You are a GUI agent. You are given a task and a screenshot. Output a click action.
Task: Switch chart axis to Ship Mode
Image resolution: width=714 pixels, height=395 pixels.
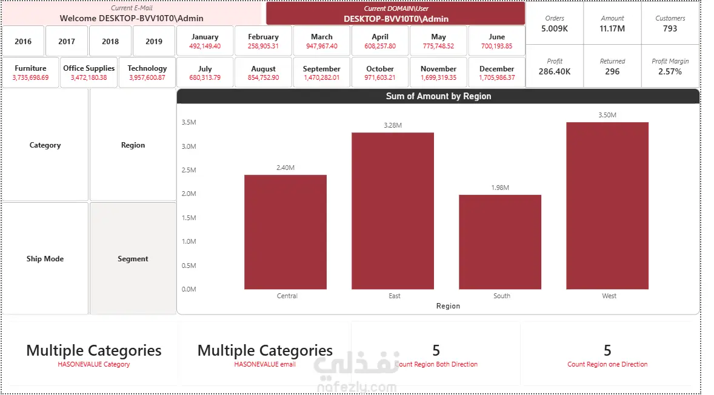(45, 259)
